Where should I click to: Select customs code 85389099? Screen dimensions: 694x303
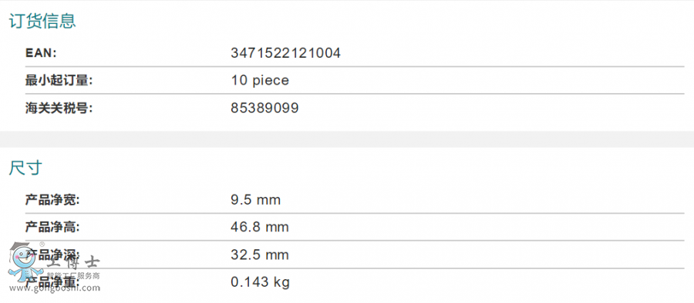click(x=264, y=108)
